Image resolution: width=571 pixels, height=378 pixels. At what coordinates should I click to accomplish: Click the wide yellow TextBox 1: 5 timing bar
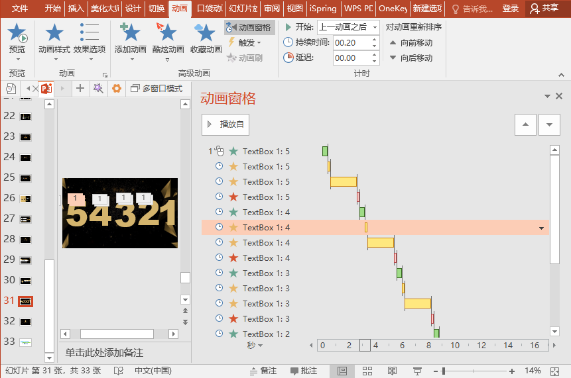point(344,182)
